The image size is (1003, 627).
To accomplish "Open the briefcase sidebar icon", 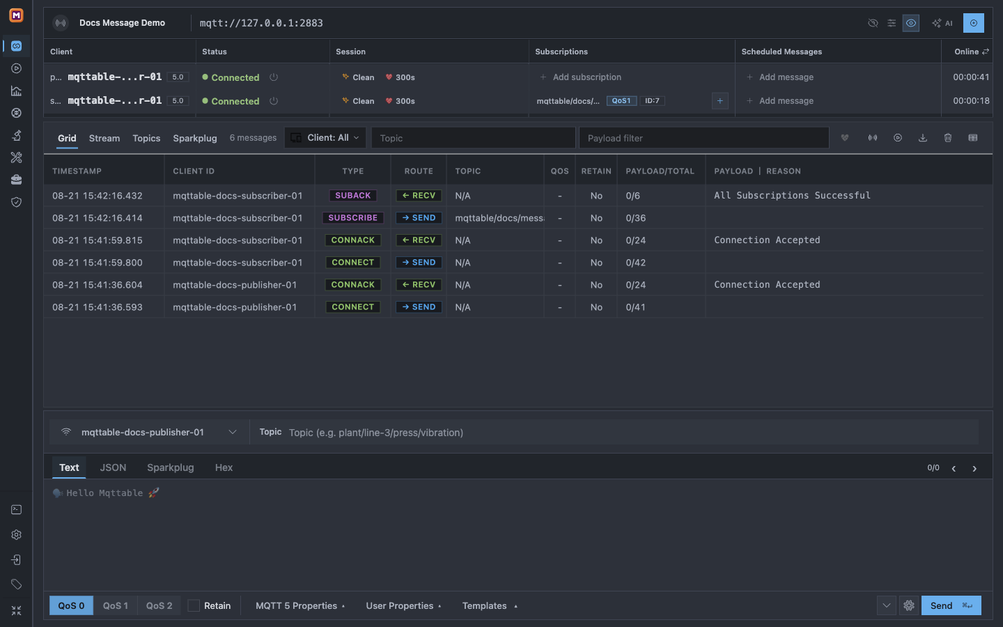I will click(x=16, y=180).
